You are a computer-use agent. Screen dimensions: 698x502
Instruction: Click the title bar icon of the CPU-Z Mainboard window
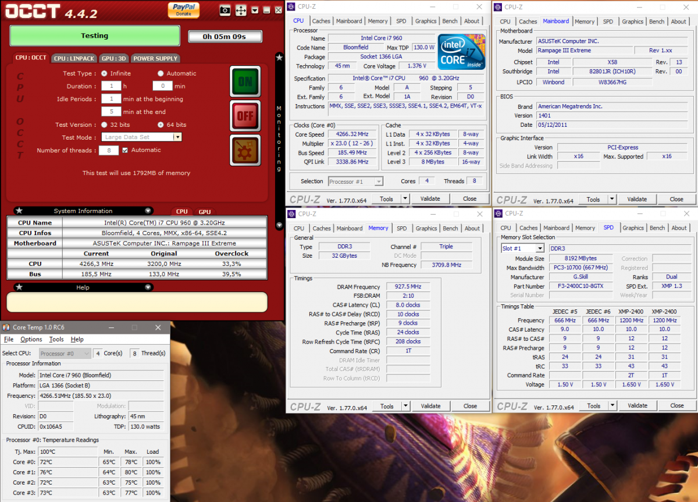(x=498, y=7)
